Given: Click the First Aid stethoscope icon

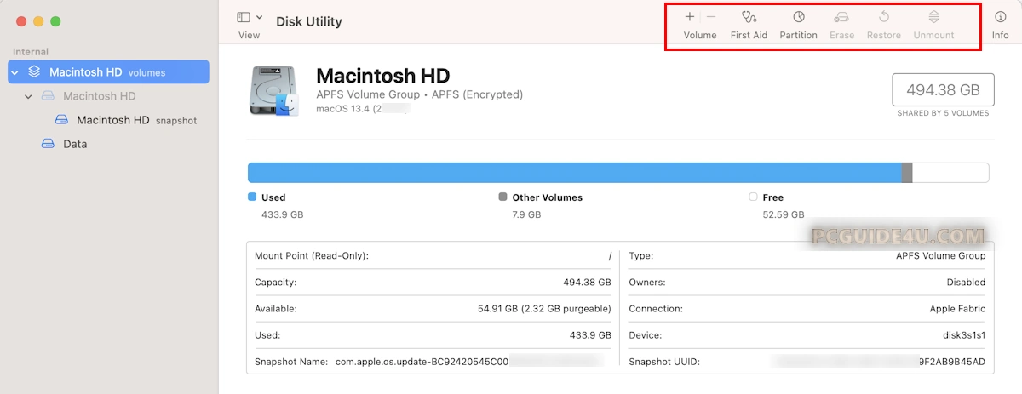Looking at the screenshot, I should [x=749, y=17].
